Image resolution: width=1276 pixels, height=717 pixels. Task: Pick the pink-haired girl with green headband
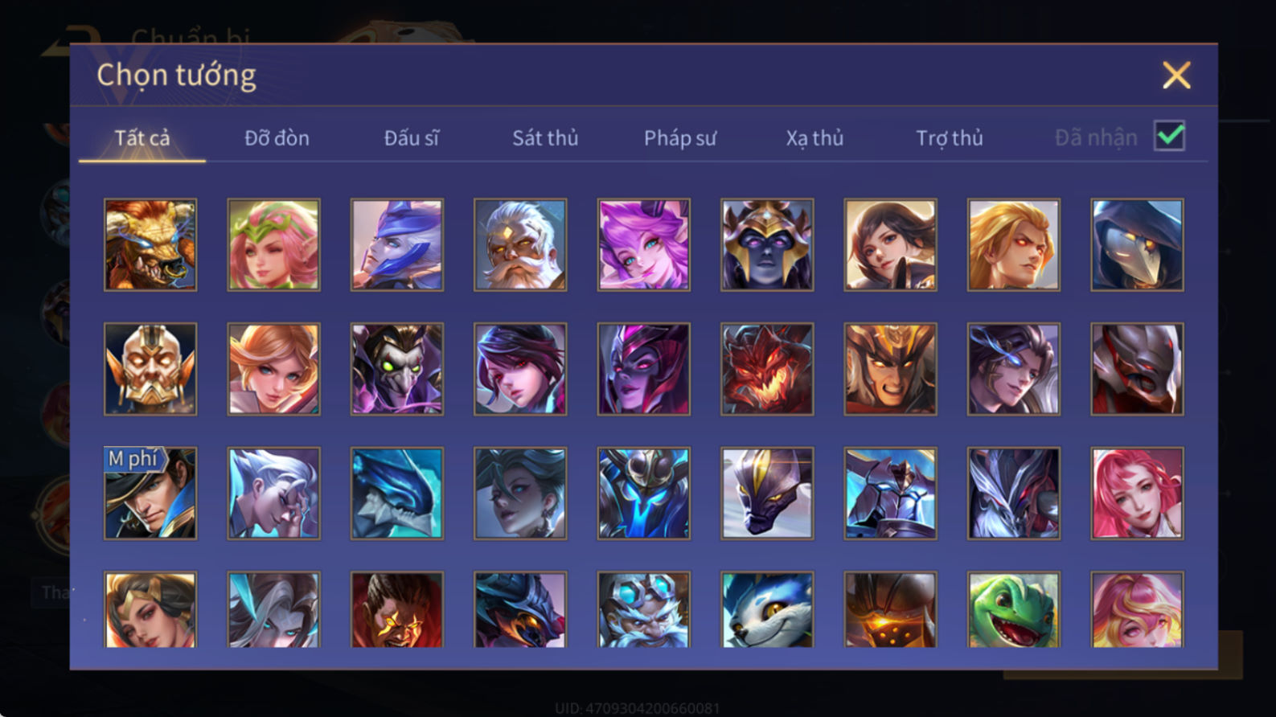pos(273,244)
